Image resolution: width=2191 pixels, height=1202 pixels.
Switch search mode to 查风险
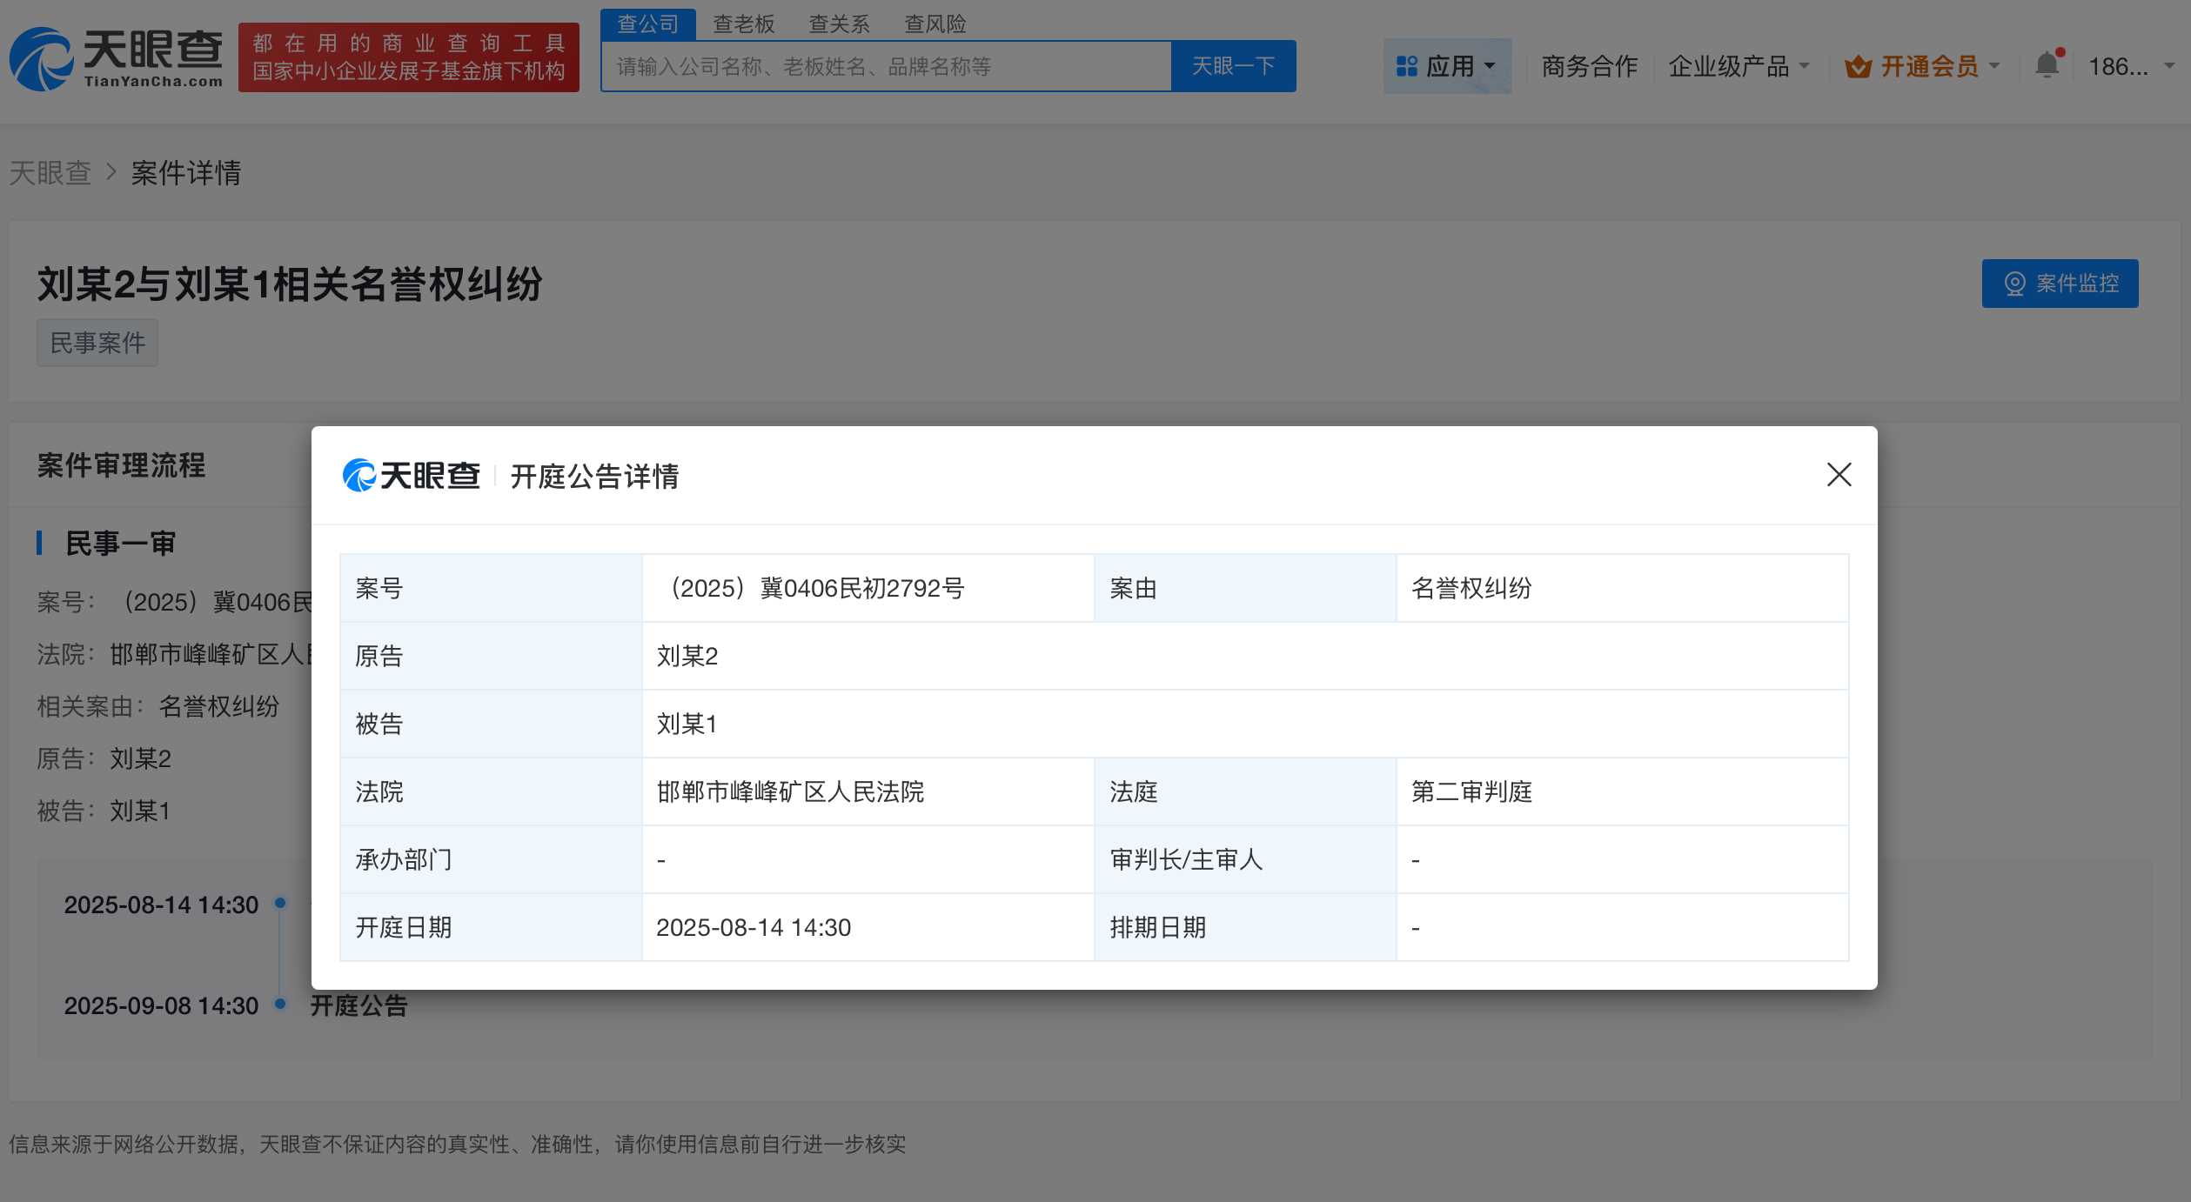pyautogui.click(x=935, y=23)
